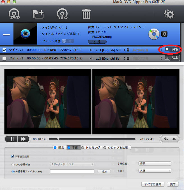Switch to the 字幕 tab

point(73,148)
